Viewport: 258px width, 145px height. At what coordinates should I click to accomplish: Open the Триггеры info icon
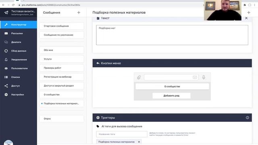pyautogui.click(x=247, y=118)
